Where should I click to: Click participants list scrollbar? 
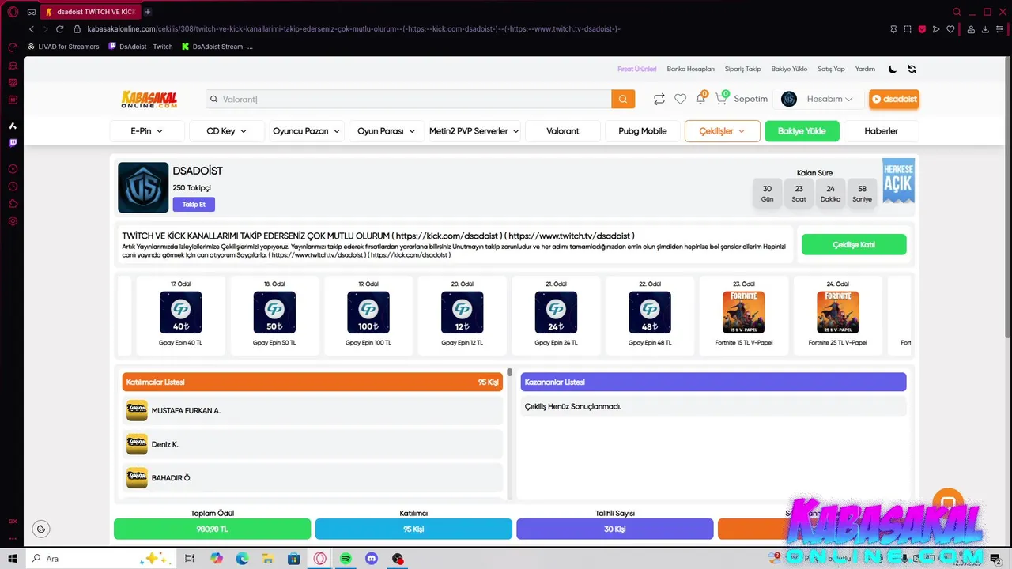(x=510, y=372)
